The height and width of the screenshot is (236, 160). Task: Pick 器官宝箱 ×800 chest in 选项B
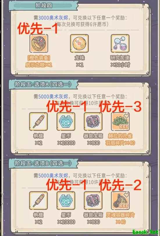point(93,200)
